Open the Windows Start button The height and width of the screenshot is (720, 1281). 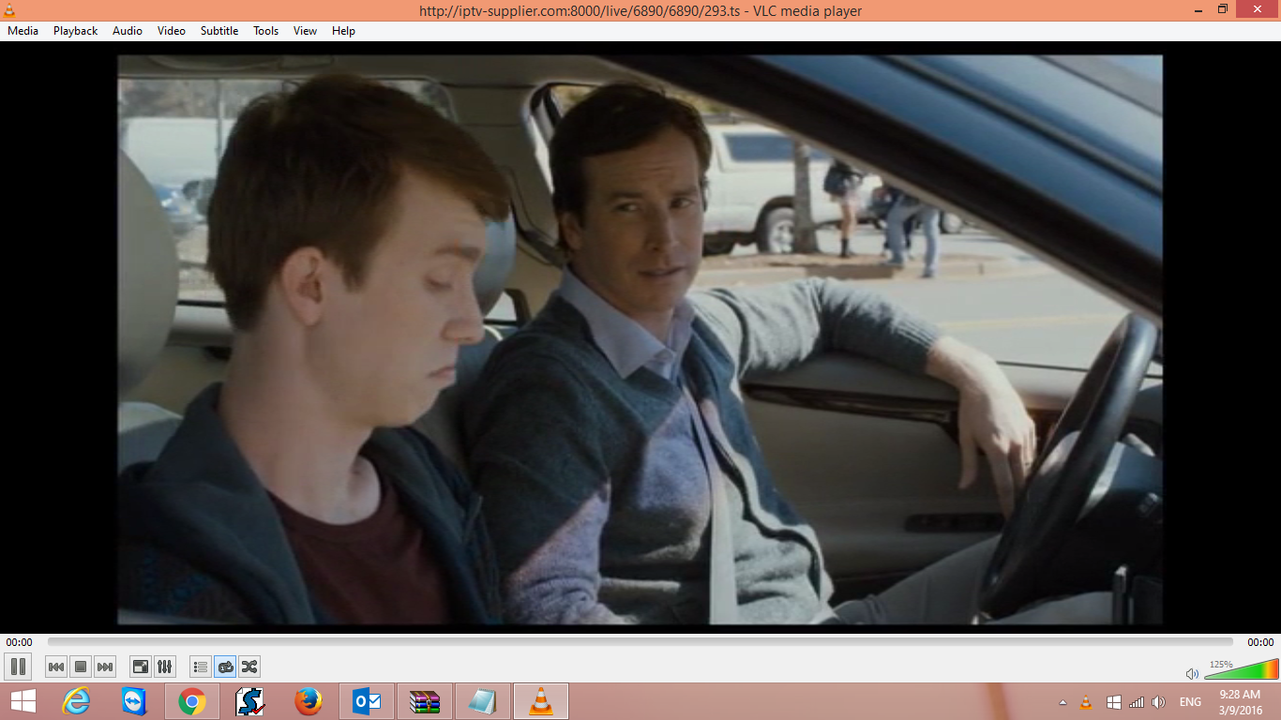(x=23, y=701)
